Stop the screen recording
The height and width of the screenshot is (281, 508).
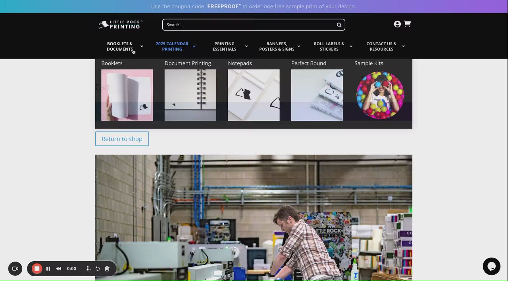[37, 269]
